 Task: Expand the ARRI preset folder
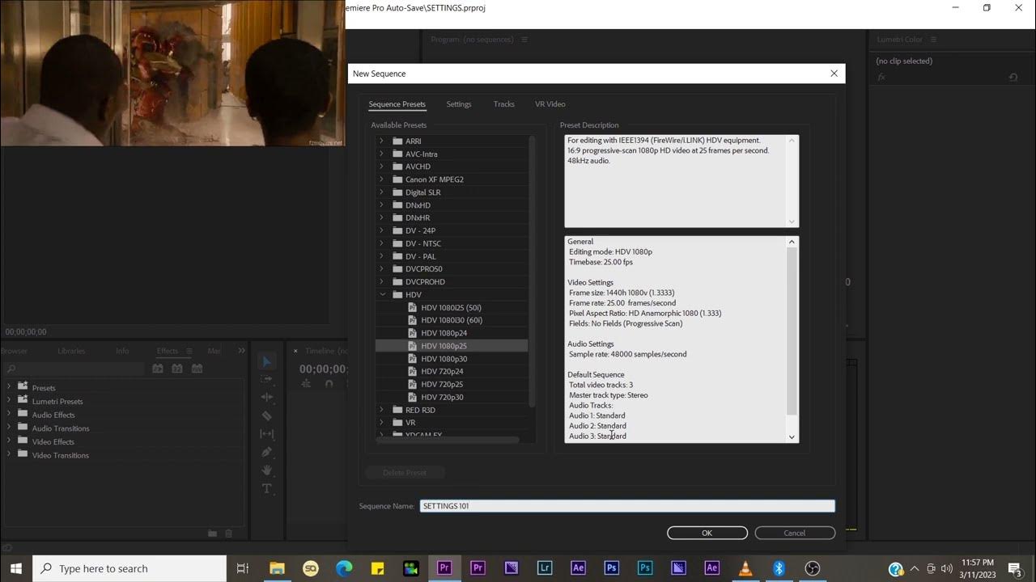(381, 141)
